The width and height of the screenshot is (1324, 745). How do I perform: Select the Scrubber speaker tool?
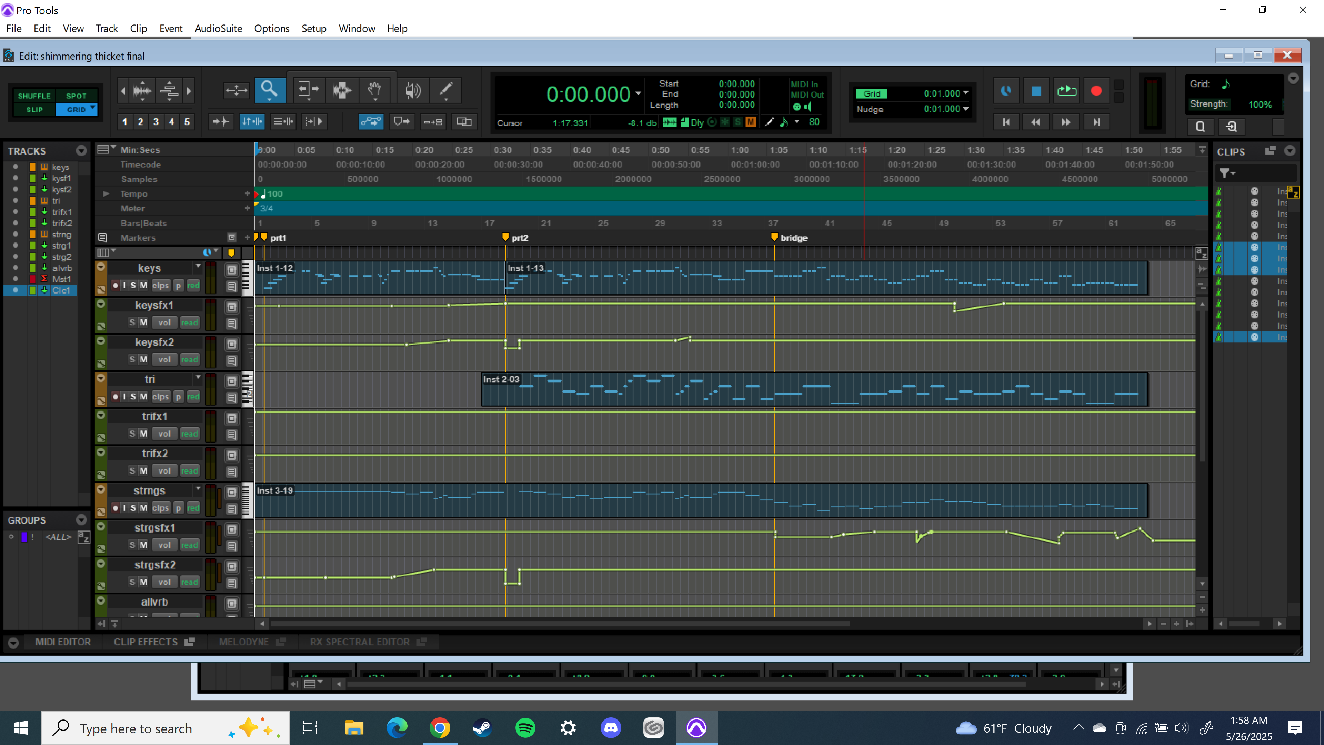[x=413, y=90]
